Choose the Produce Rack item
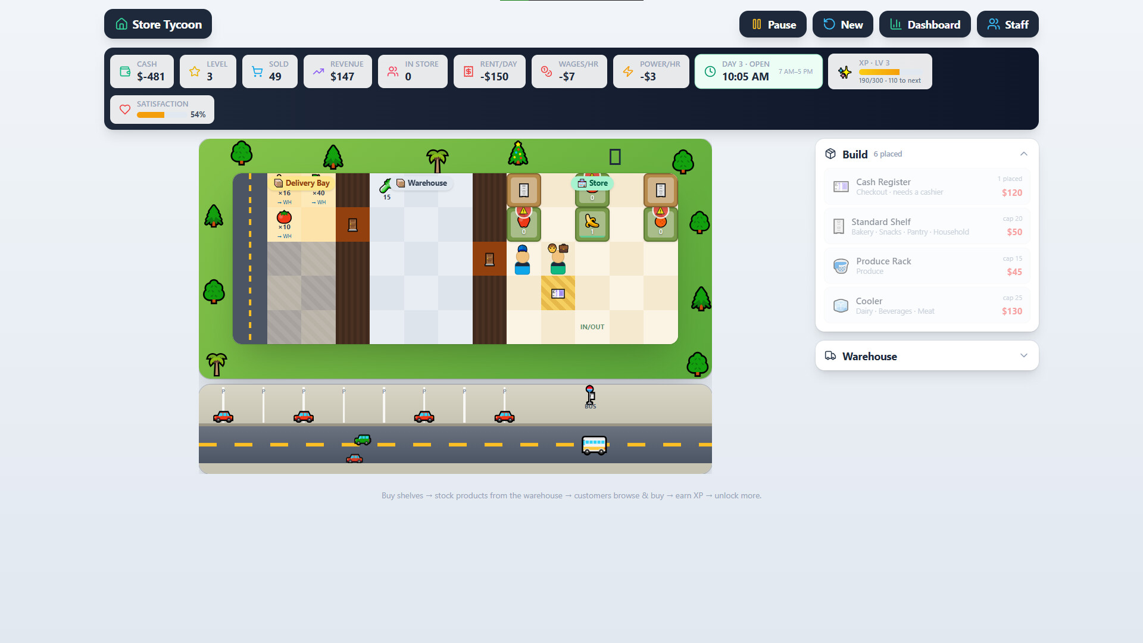The image size is (1143, 643). [x=927, y=266]
